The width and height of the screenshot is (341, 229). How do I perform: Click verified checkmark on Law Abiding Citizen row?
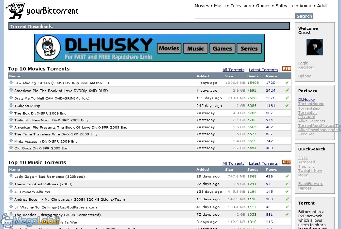(287, 83)
